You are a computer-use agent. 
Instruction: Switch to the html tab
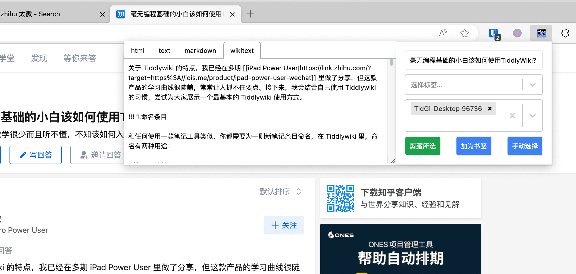(x=137, y=51)
